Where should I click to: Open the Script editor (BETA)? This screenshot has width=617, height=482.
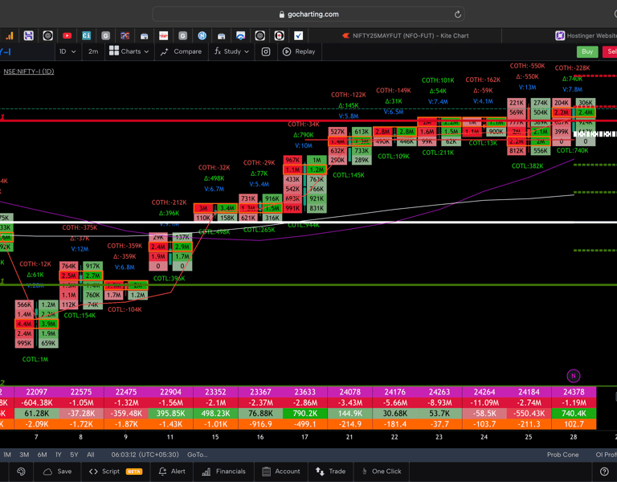pyautogui.click(x=116, y=472)
